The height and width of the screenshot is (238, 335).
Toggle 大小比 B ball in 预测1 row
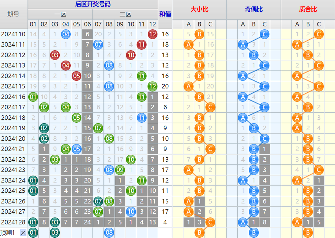pos(199,233)
